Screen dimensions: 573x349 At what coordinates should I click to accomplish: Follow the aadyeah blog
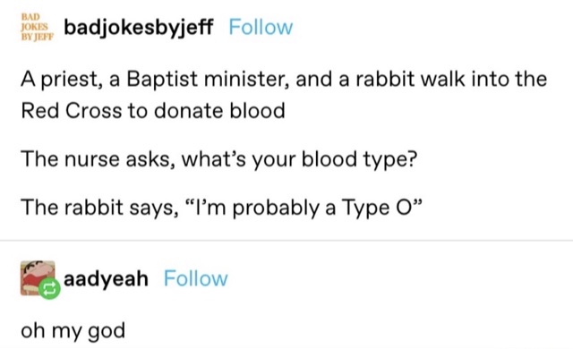click(x=196, y=279)
